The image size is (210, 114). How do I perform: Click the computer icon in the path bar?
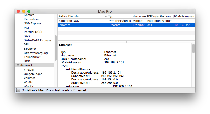[x=18, y=90]
